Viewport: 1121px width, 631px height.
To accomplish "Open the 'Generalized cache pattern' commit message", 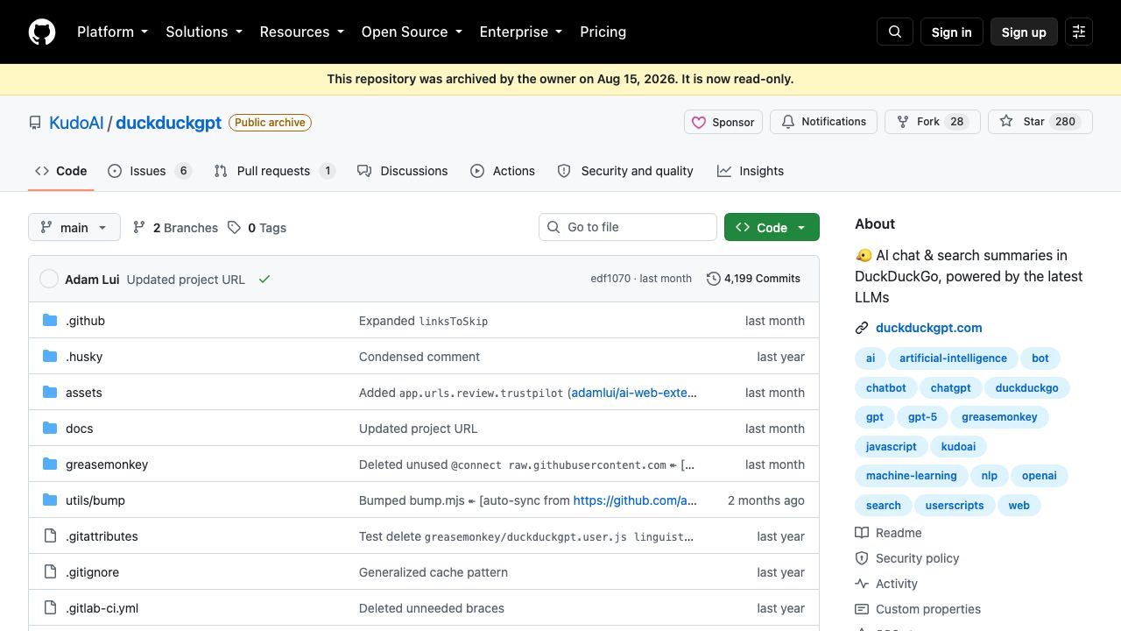I will [x=434, y=572].
